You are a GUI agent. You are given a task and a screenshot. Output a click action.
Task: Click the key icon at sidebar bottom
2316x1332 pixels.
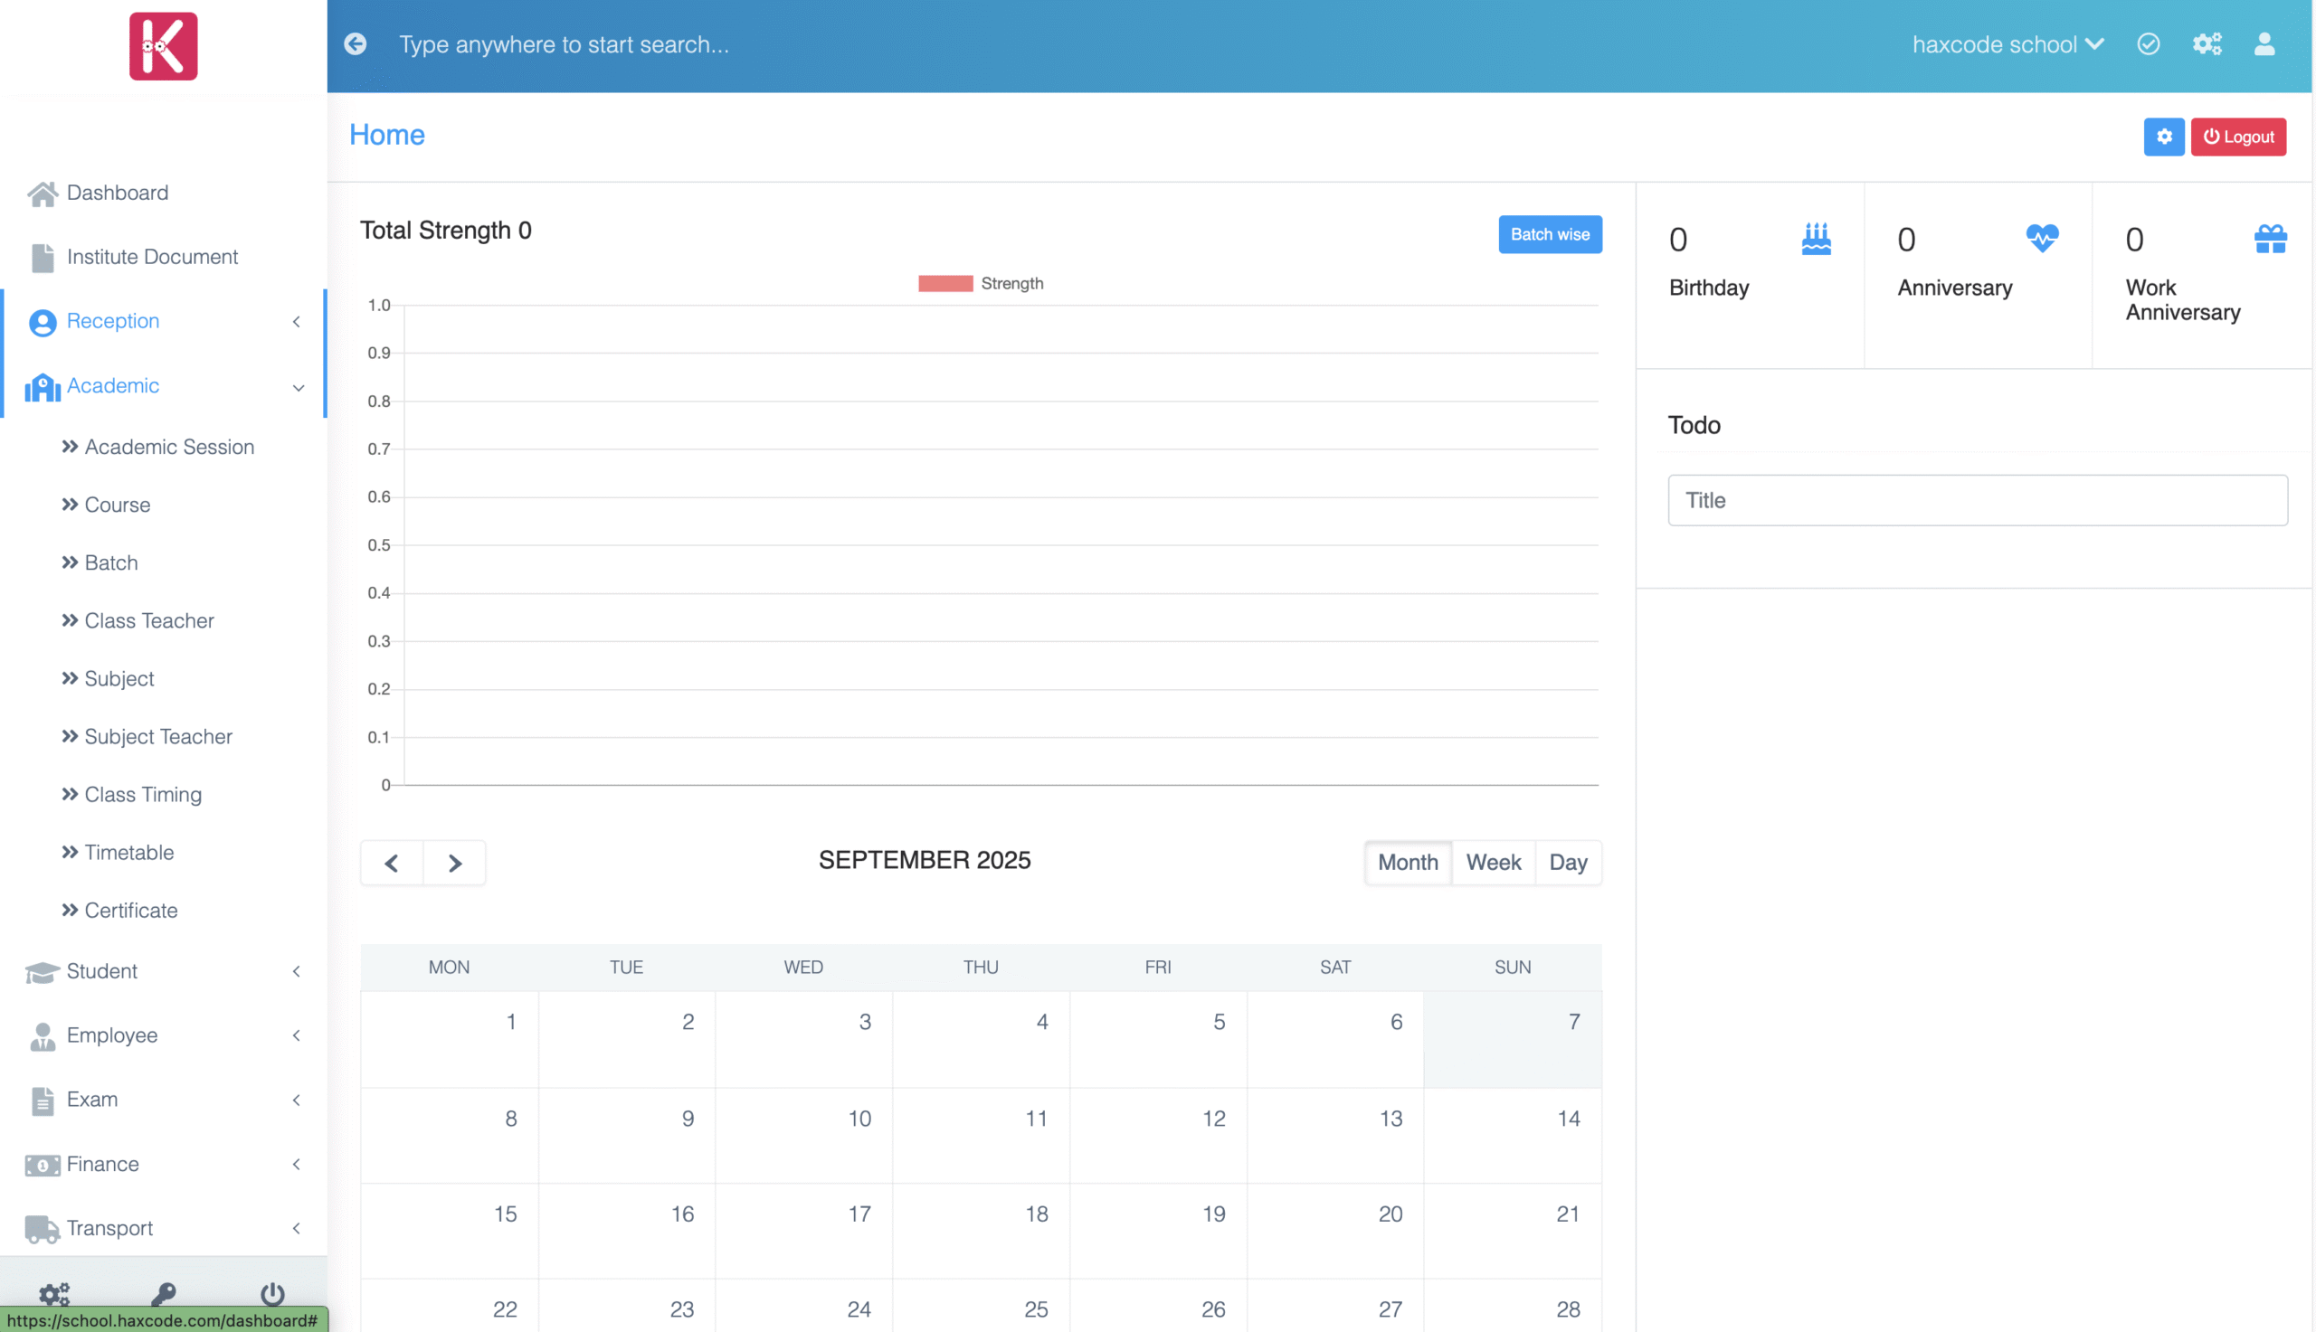click(x=163, y=1291)
